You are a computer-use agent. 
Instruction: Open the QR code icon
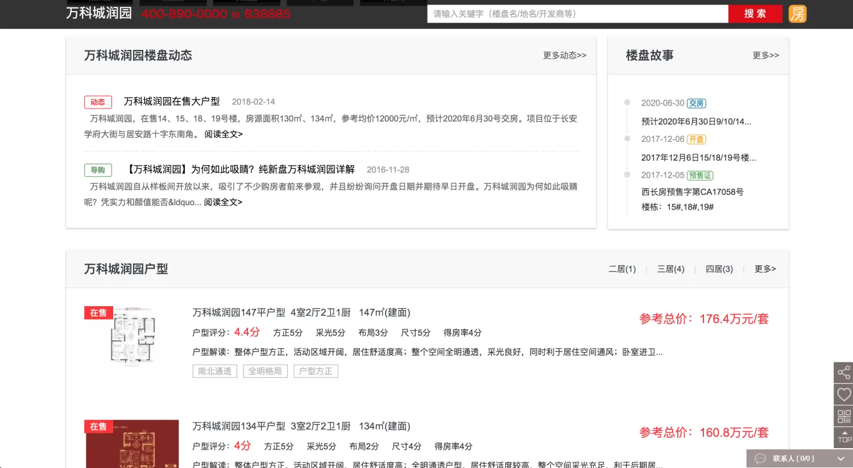[x=843, y=416]
